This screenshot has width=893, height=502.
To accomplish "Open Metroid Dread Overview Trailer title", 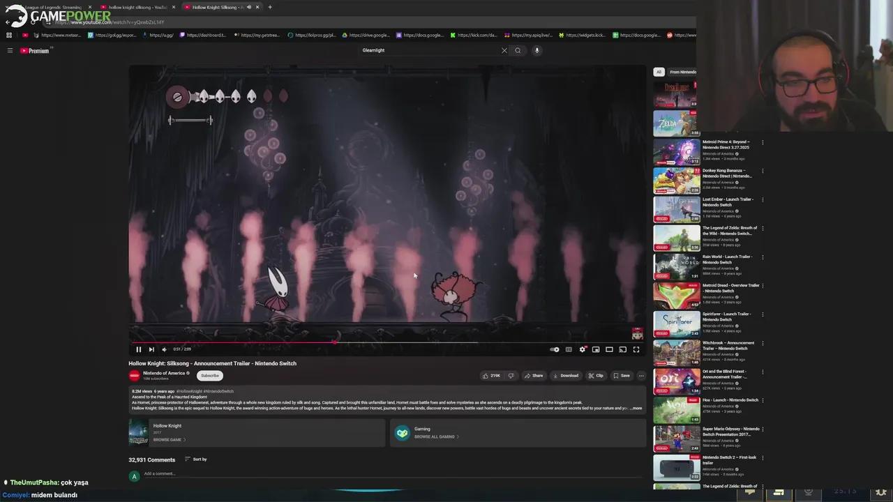I will (x=730, y=288).
